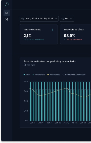Click the 1,8% y-axis label
The width and height of the screenshot is (91, 143).
coord(26,91)
